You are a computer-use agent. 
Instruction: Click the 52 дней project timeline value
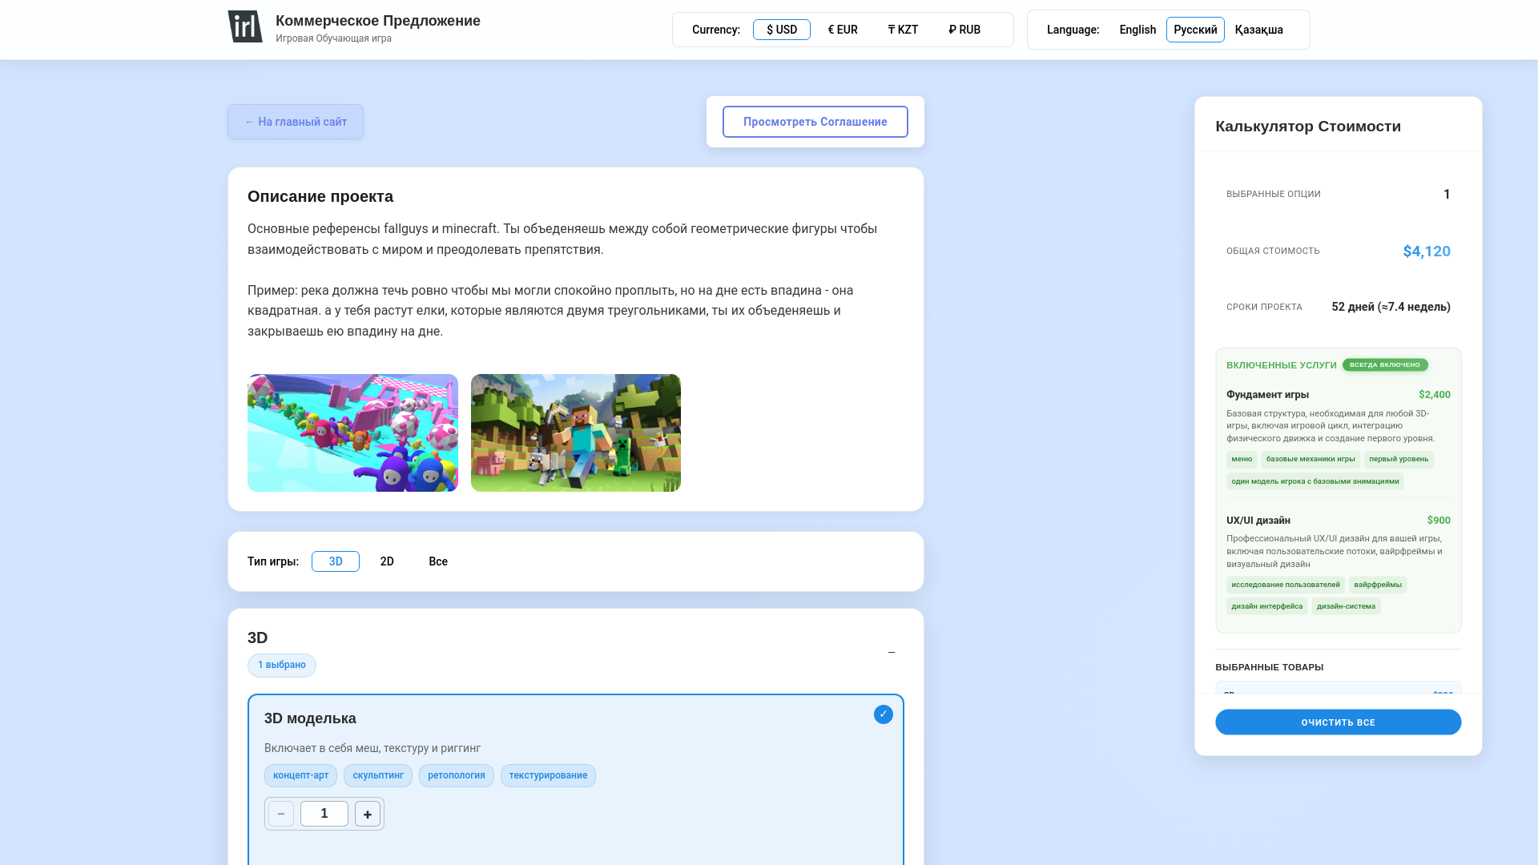1391,307
